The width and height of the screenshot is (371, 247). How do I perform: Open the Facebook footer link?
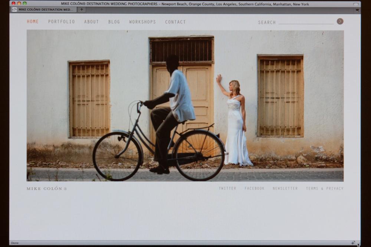tap(254, 188)
